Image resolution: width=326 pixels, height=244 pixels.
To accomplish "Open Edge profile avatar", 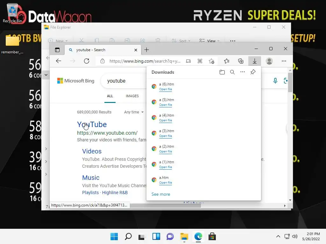I will (x=269, y=61).
